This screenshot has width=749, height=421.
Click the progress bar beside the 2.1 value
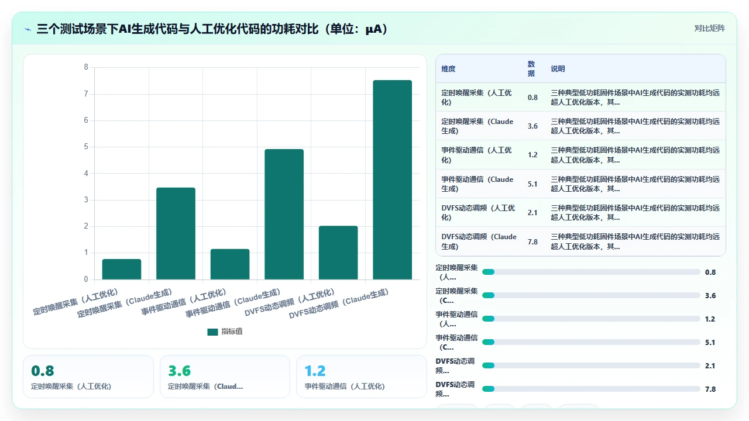pos(591,365)
